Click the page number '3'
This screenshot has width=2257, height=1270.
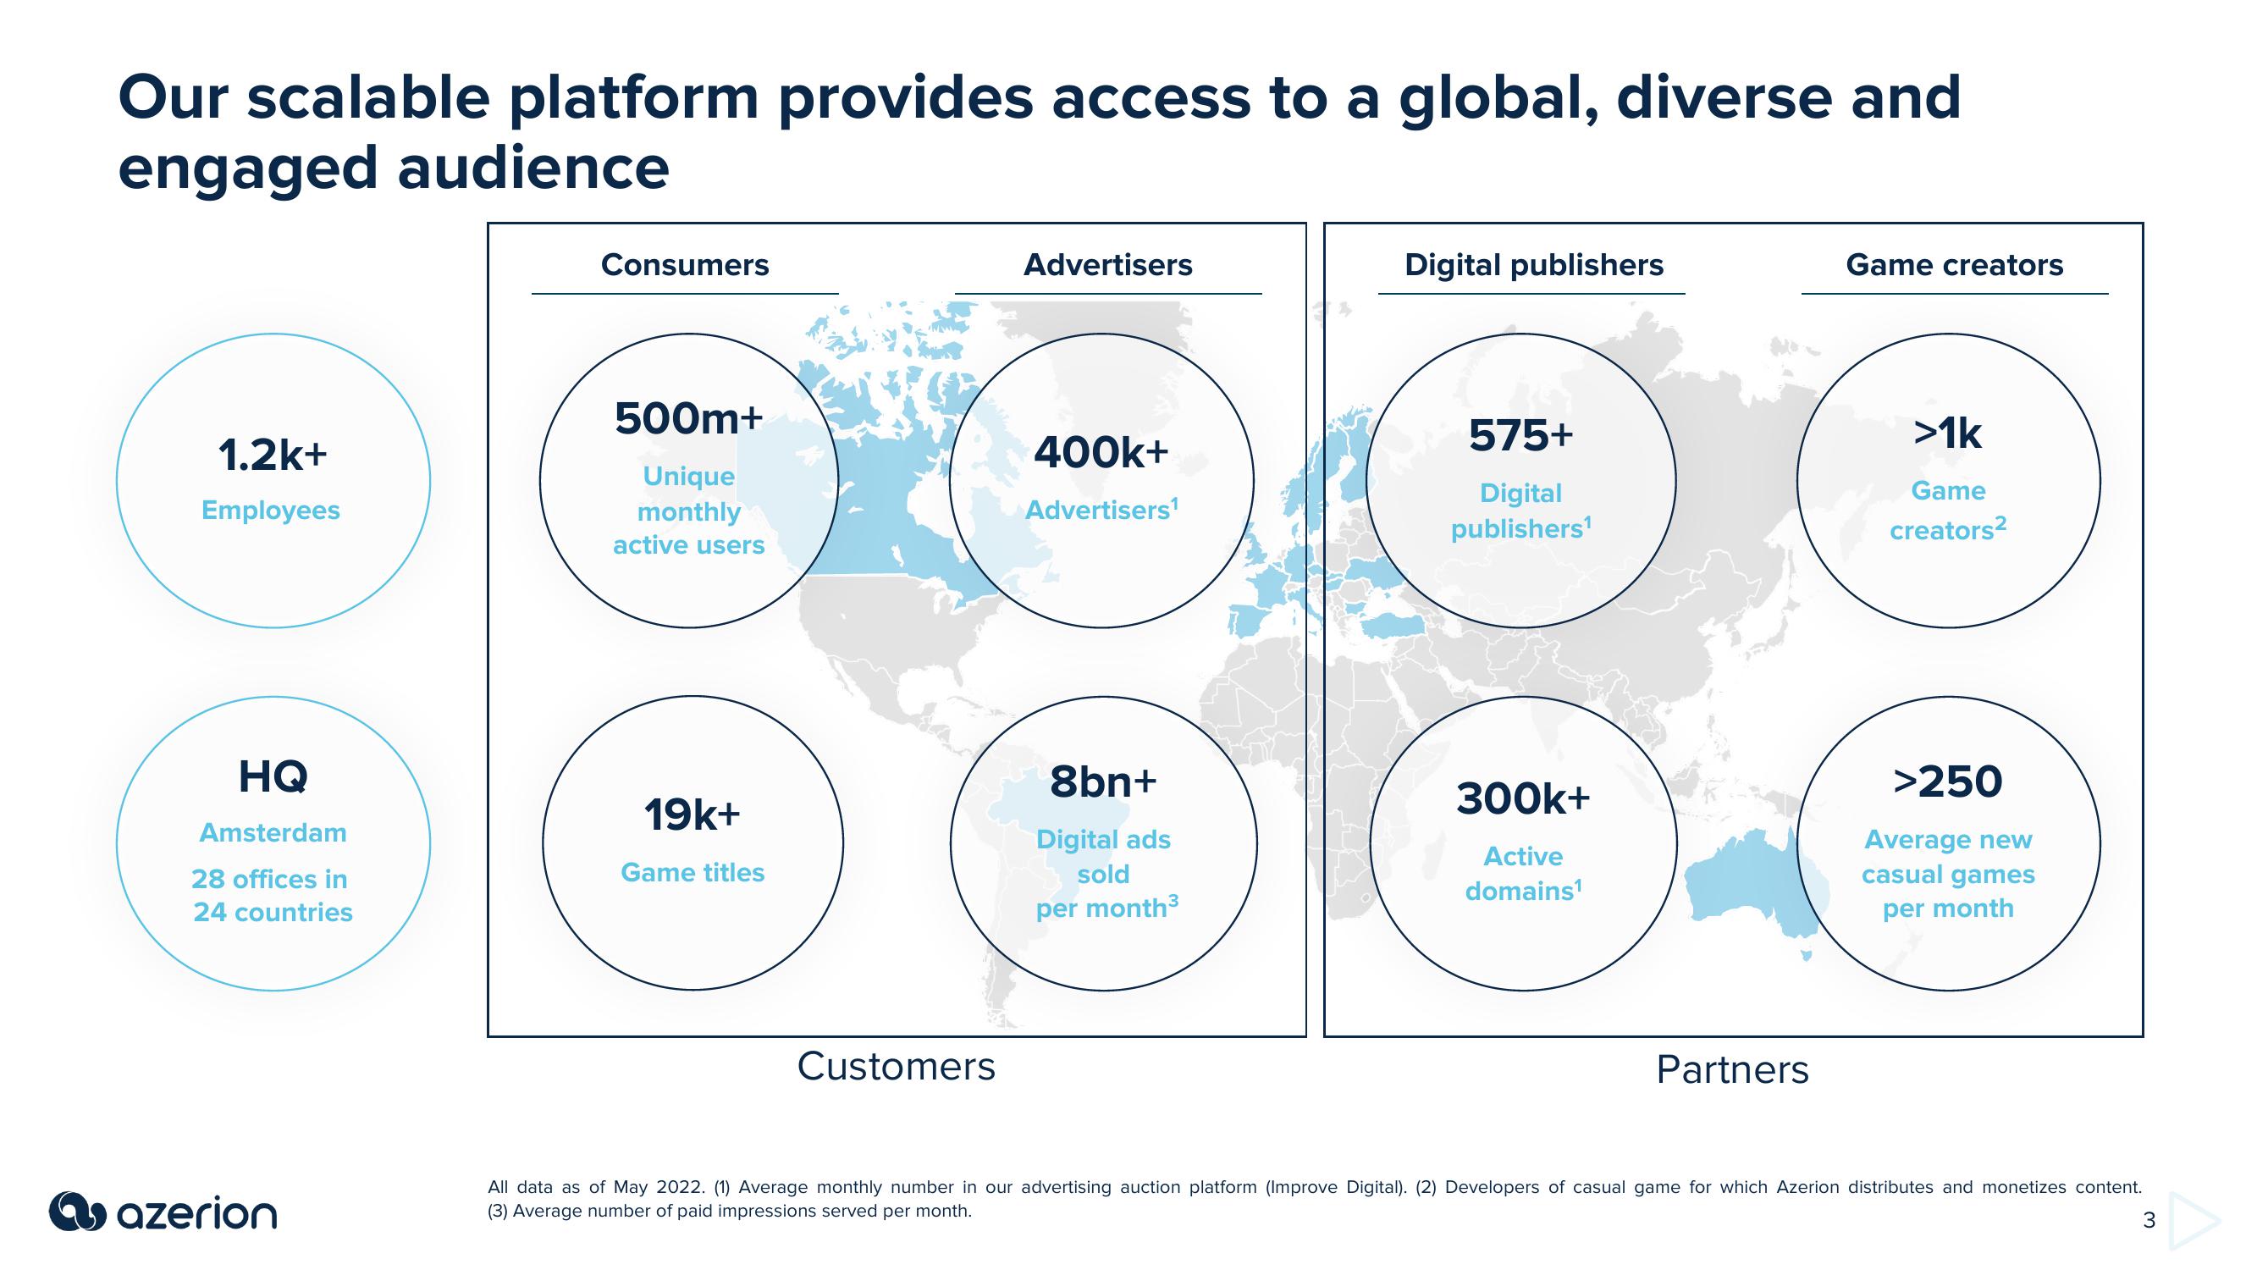point(2149,1220)
